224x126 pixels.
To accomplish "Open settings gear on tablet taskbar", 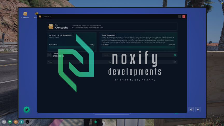I will [x=191, y=110].
